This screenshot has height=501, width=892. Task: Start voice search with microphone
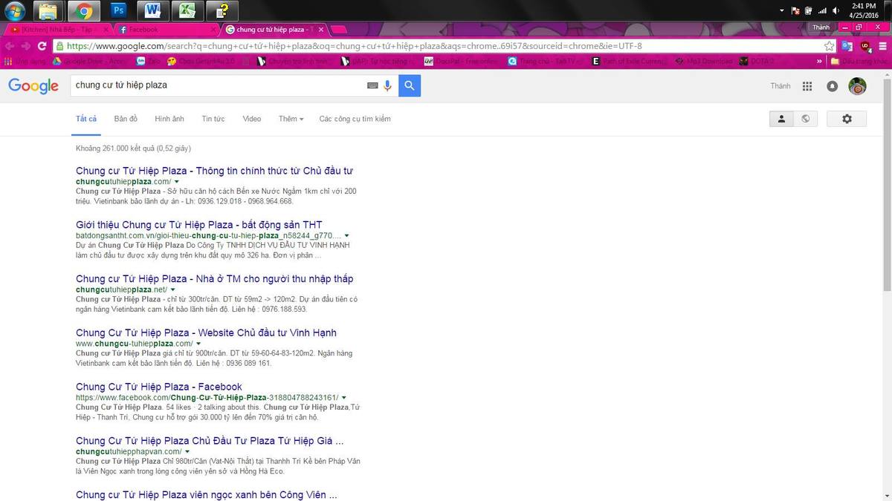pos(387,86)
